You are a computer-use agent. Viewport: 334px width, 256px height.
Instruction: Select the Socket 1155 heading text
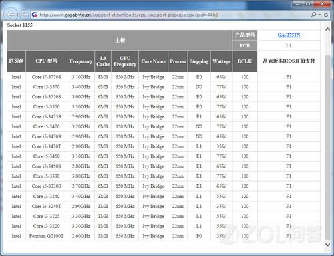(20, 25)
